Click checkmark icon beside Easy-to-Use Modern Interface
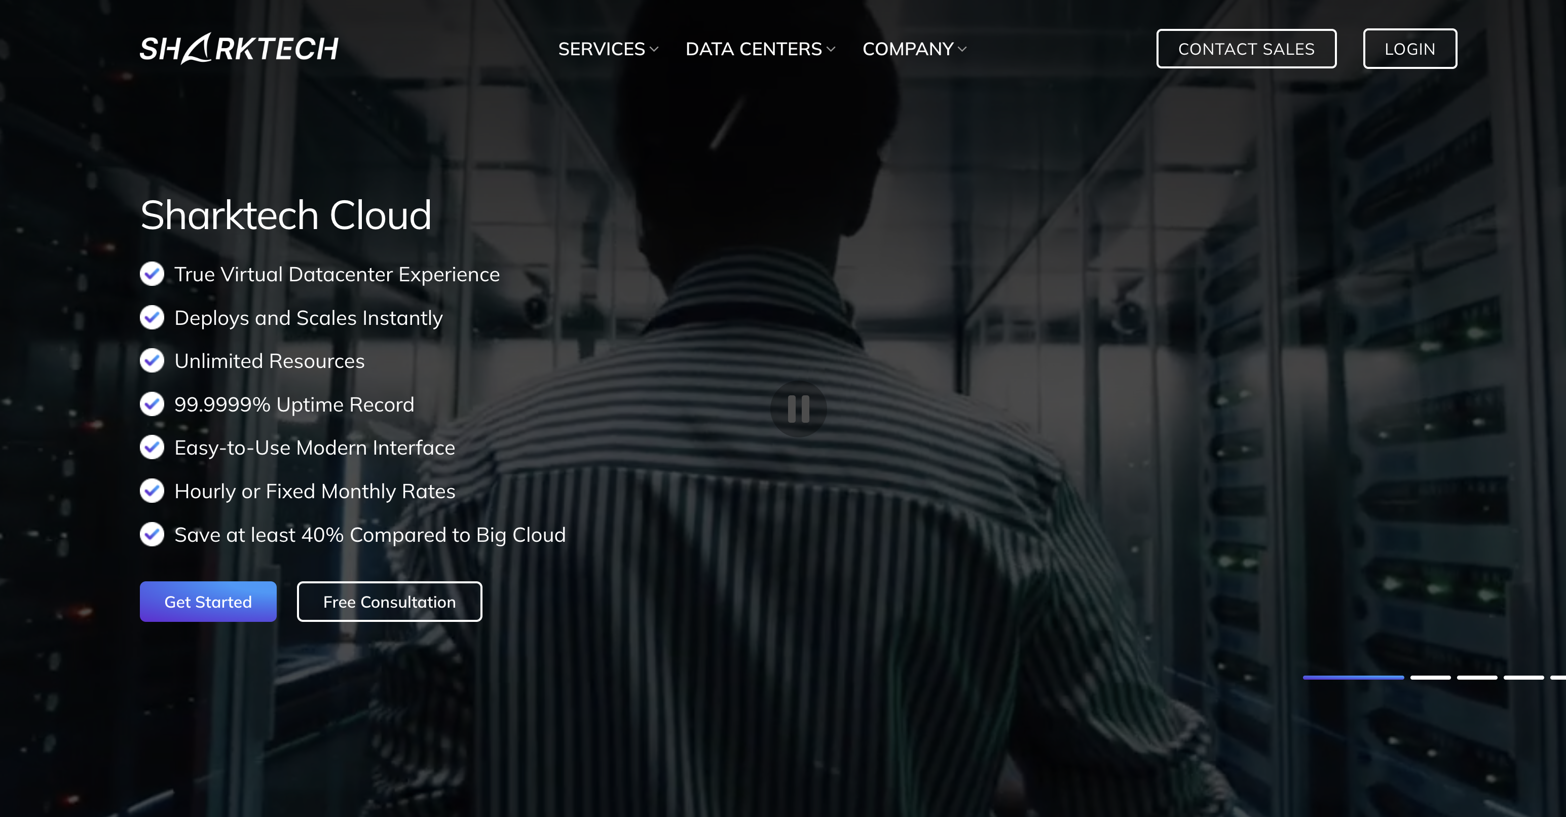1566x817 pixels. click(152, 448)
